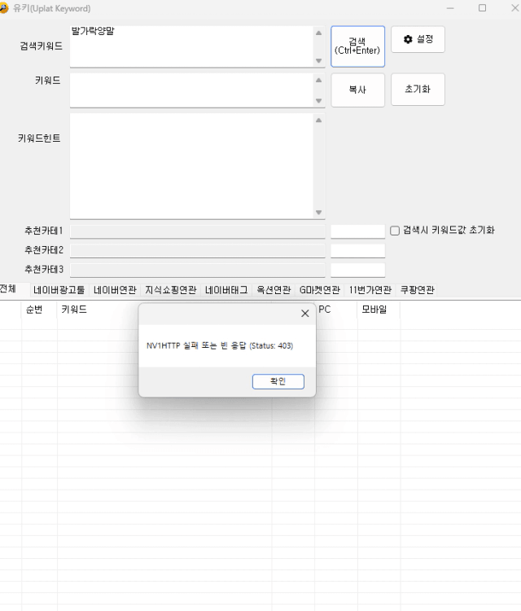521x611 pixels.
Task: Click the PC column header
Action: click(335, 310)
